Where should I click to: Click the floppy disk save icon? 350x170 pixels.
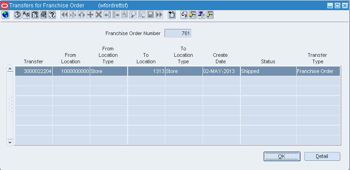point(150,15)
